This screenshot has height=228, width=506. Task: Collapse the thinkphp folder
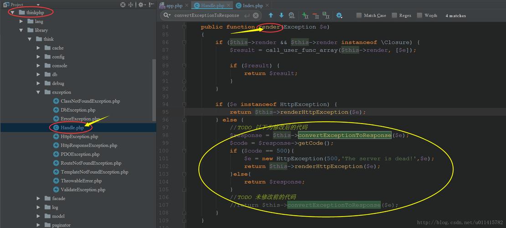(12, 13)
